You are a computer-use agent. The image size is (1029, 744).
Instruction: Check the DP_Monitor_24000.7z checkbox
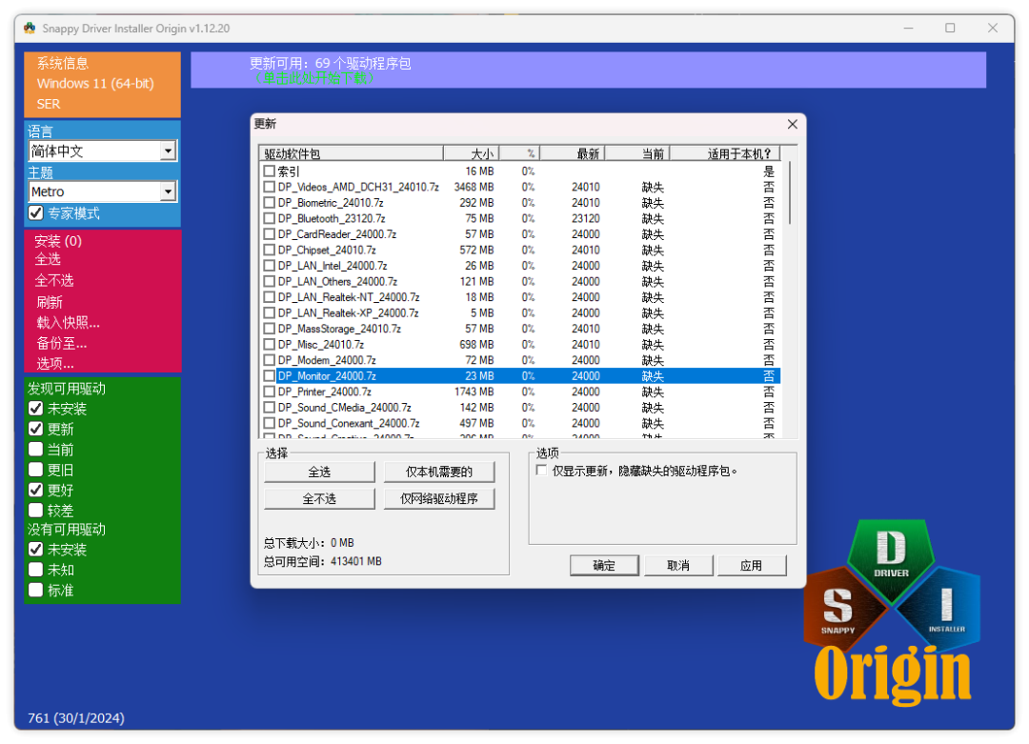coord(269,376)
